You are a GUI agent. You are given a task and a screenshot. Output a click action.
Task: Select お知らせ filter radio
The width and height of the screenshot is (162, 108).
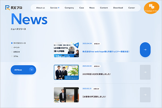coord(12,52)
